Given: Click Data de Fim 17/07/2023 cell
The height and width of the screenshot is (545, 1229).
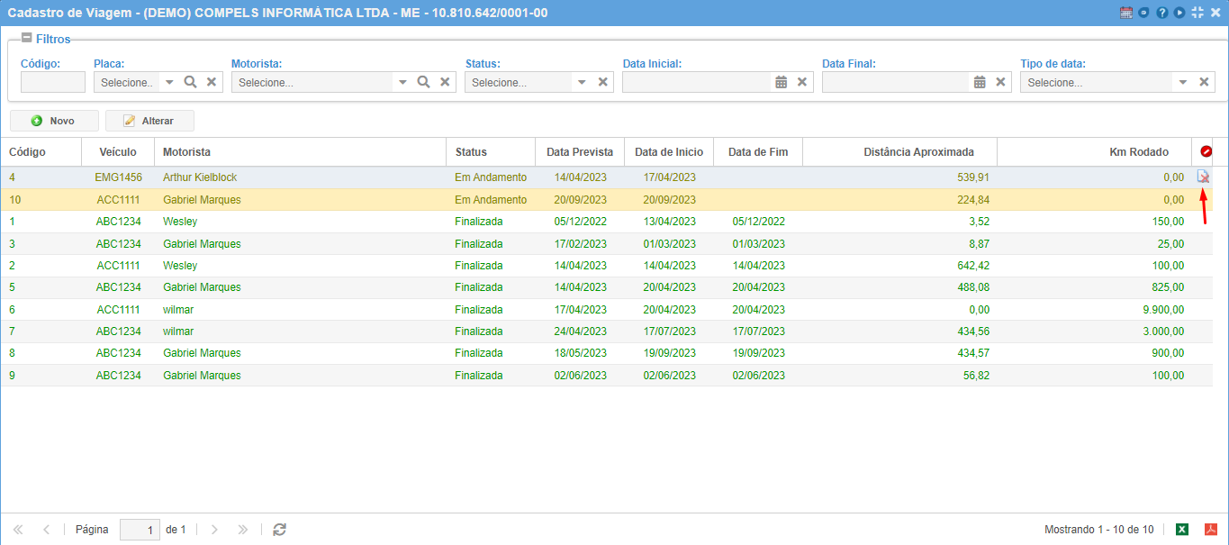Looking at the screenshot, I should pyautogui.click(x=758, y=332).
